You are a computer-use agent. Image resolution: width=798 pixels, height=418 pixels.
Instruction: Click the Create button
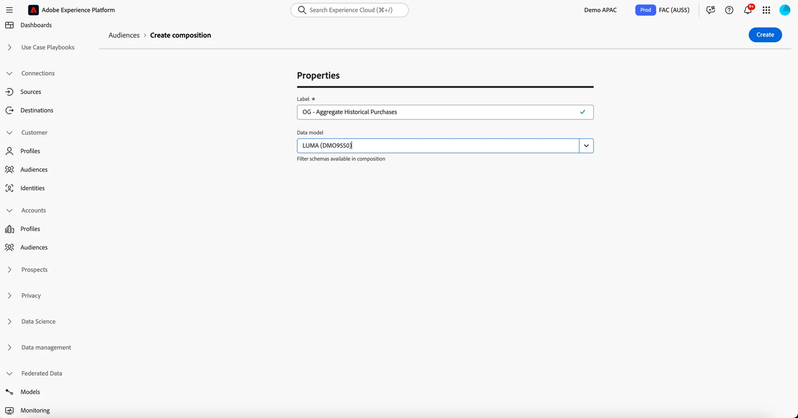coord(765,35)
